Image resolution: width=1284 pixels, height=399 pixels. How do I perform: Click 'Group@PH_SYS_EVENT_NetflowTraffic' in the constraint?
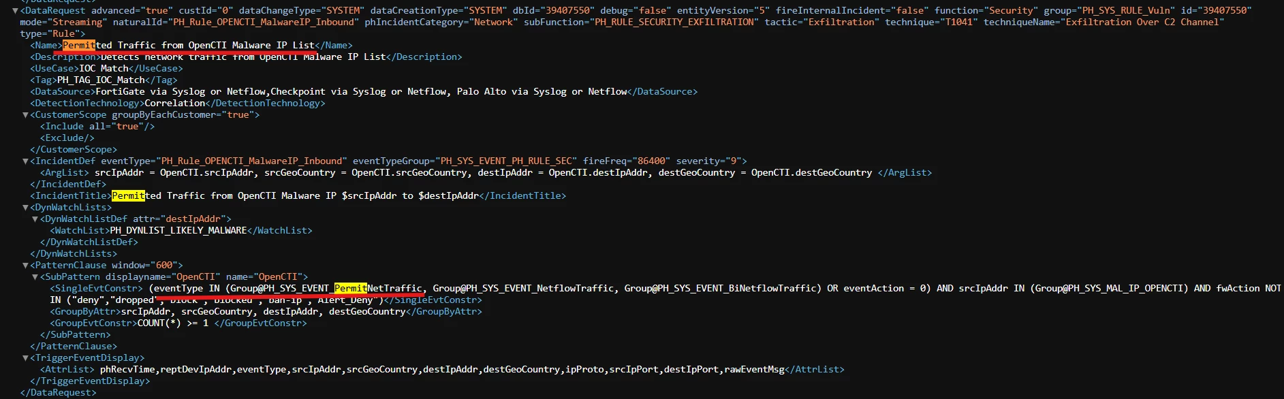(523, 289)
